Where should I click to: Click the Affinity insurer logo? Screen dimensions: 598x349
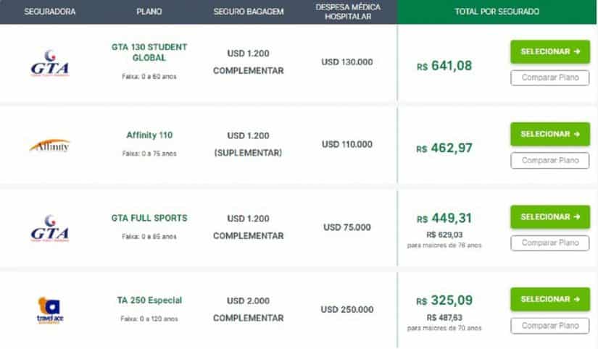50,146
